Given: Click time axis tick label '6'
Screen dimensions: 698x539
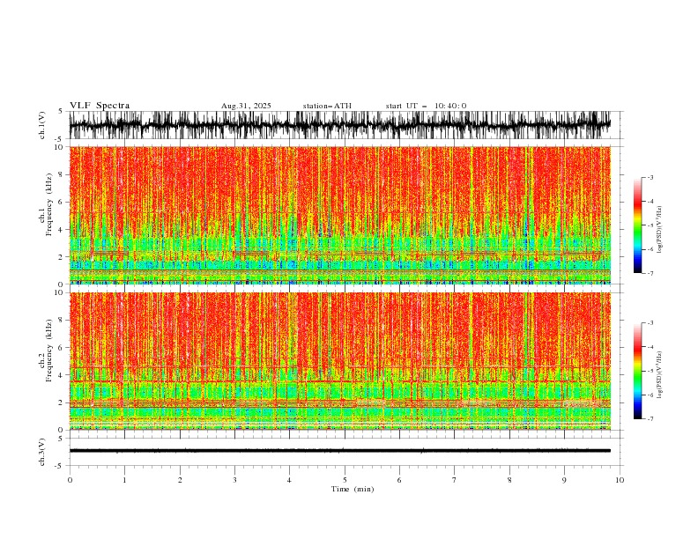Looking at the screenshot, I should pyautogui.click(x=399, y=480).
